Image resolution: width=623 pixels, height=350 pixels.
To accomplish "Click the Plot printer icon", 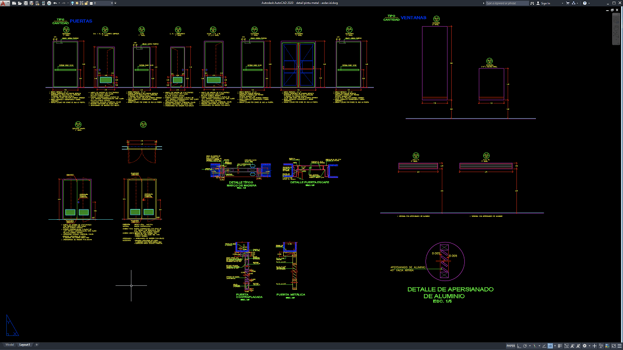I will click(x=49, y=3).
